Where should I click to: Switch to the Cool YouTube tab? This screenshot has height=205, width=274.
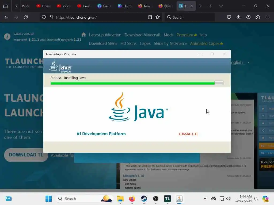click(84, 6)
